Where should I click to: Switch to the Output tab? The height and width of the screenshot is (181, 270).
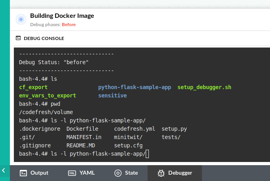point(39,173)
